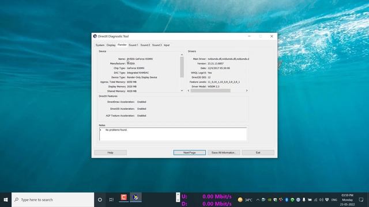The image size is (369, 207).
Task: Click the Device list vertical scrollbar thumb
Action: pyautogui.click(x=182, y=67)
